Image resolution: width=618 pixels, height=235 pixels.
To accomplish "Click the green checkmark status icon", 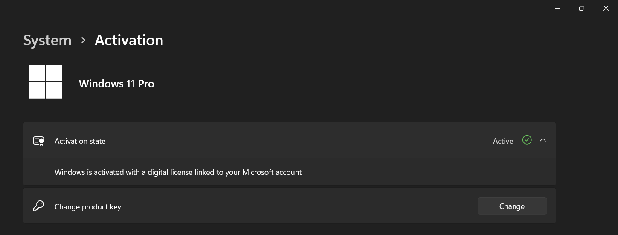I will coord(527,140).
